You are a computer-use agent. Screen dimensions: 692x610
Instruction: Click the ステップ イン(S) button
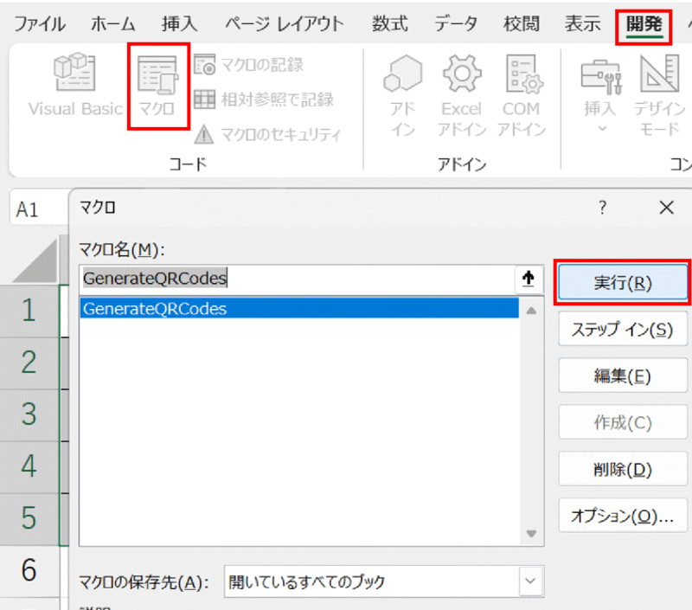pyautogui.click(x=623, y=330)
